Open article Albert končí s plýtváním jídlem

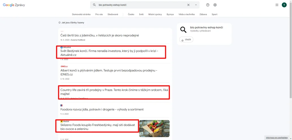pyautogui.click(x=109, y=72)
